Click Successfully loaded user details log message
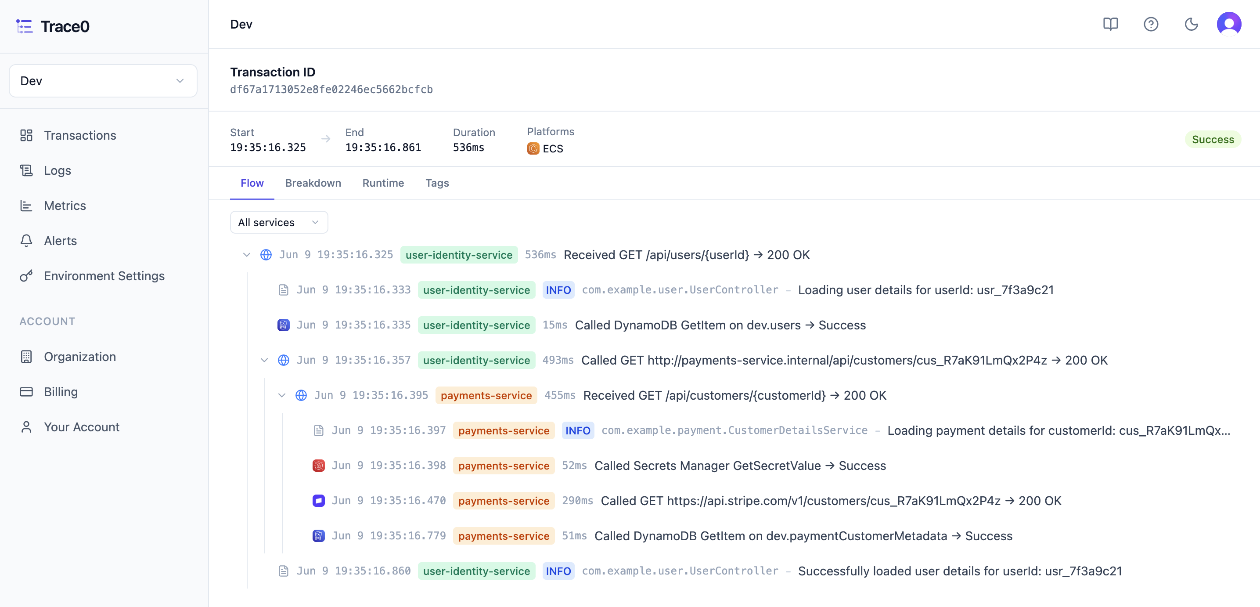The height and width of the screenshot is (607, 1260). (x=960, y=571)
